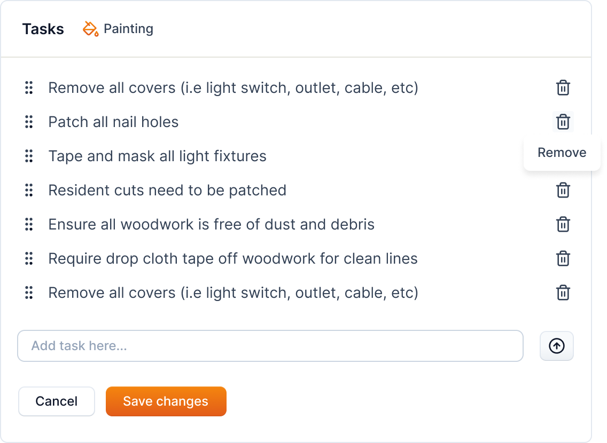Click trash icon for "Tape and mask all light fixtures"
Screen dimensions: 607x443
click(x=563, y=156)
